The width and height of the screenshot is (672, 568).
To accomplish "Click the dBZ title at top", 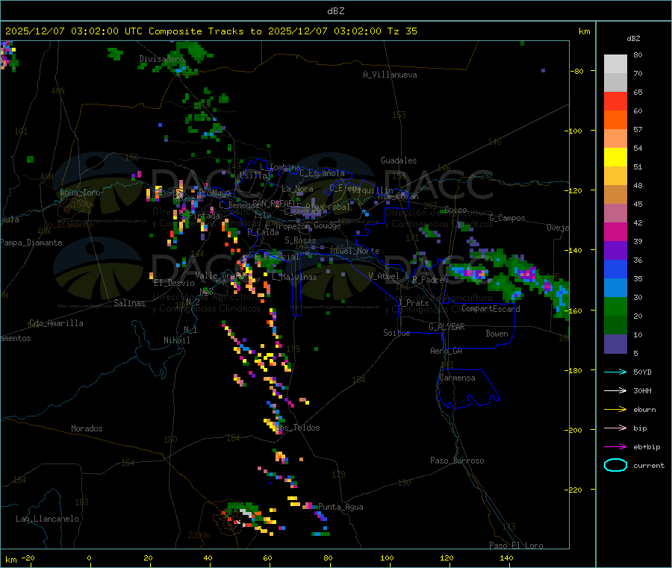I will point(335,11).
